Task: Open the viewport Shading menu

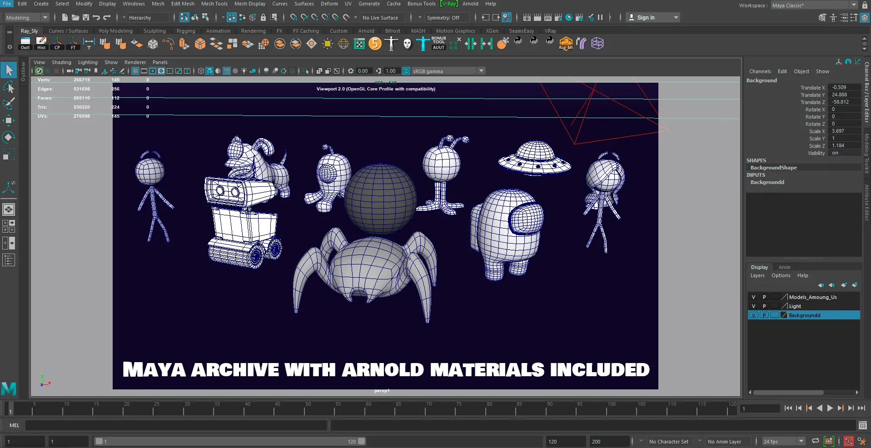Action: pyautogui.click(x=61, y=62)
